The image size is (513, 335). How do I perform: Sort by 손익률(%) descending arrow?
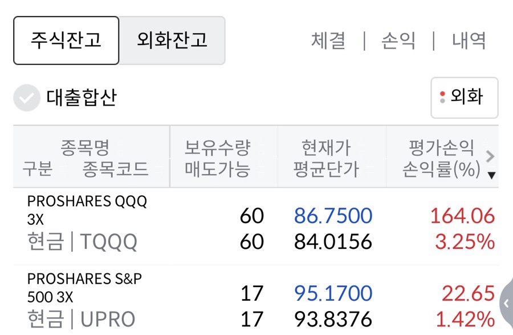click(x=491, y=176)
